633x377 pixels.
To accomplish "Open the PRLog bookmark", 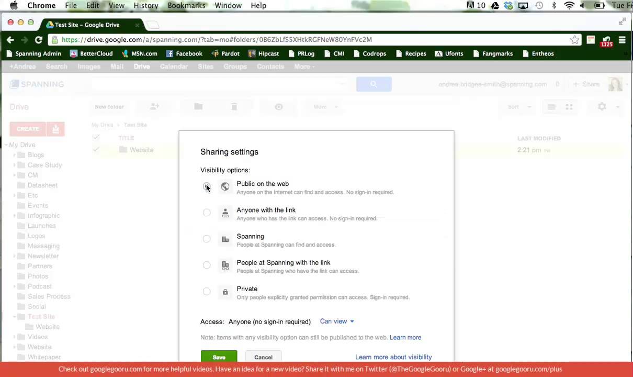I will coord(301,53).
